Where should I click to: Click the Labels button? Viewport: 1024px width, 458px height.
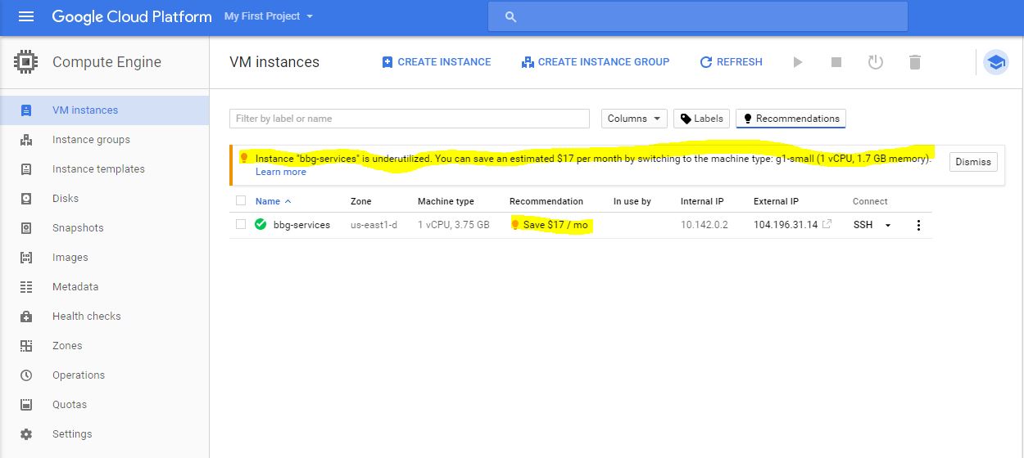pos(702,119)
